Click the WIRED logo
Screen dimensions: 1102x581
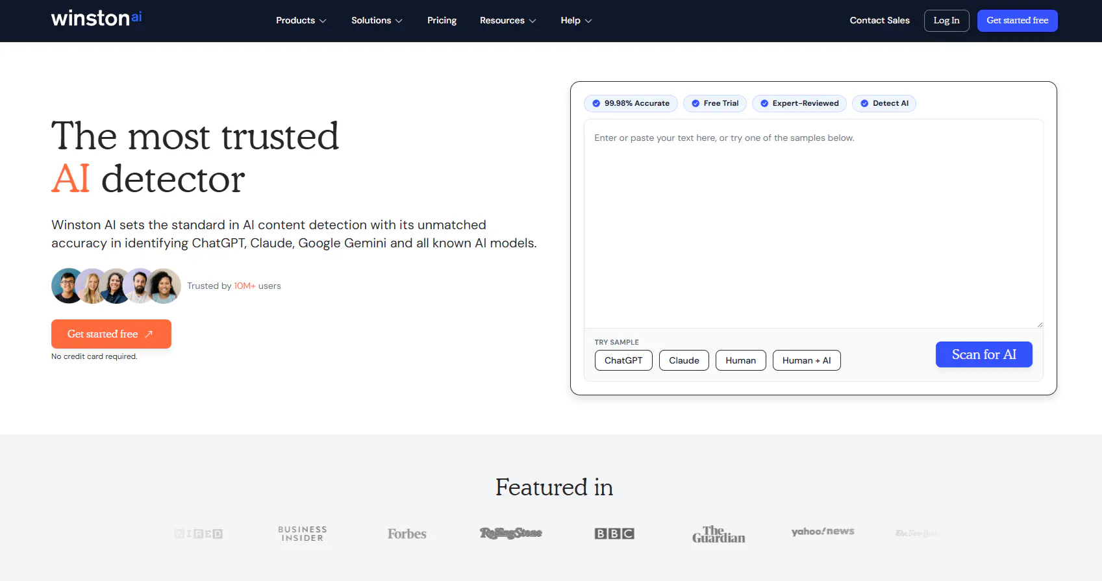[x=199, y=534]
